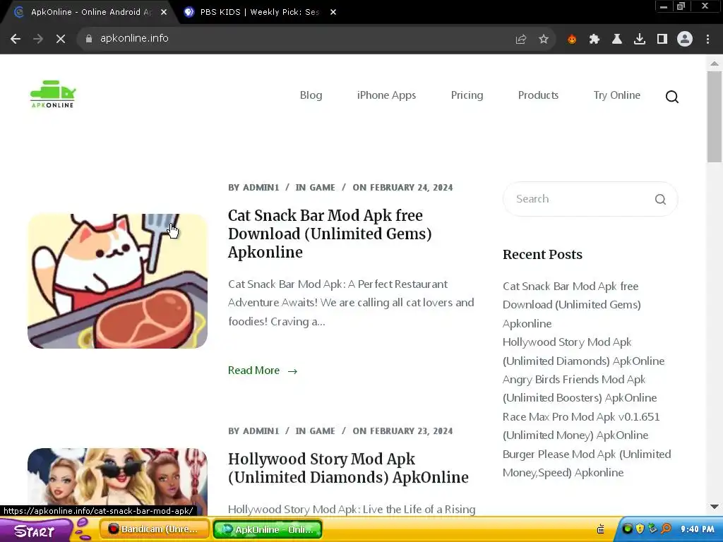This screenshot has width=723, height=542.
Task: Click the green pencil icon in the system tray
Action: point(653,529)
